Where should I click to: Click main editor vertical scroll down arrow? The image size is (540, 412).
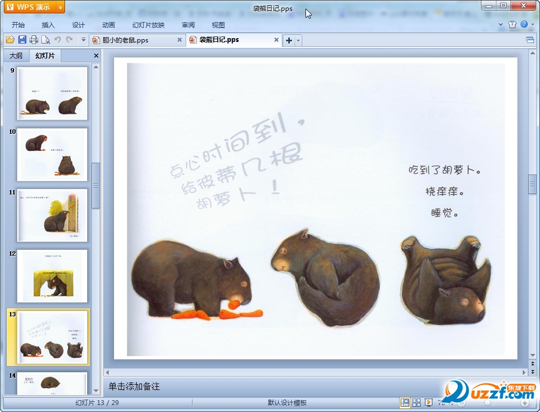click(532, 355)
